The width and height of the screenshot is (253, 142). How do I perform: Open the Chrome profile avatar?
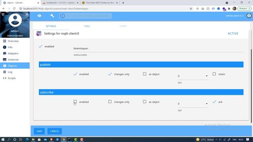pyautogui.click(x=234, y=9)
